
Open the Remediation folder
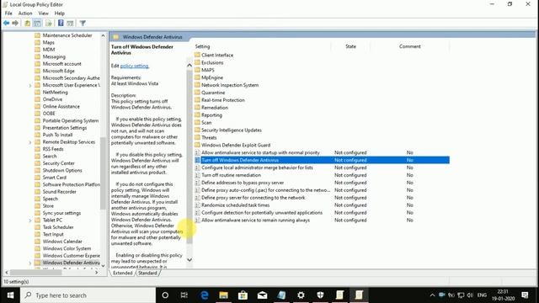[211, 108]
